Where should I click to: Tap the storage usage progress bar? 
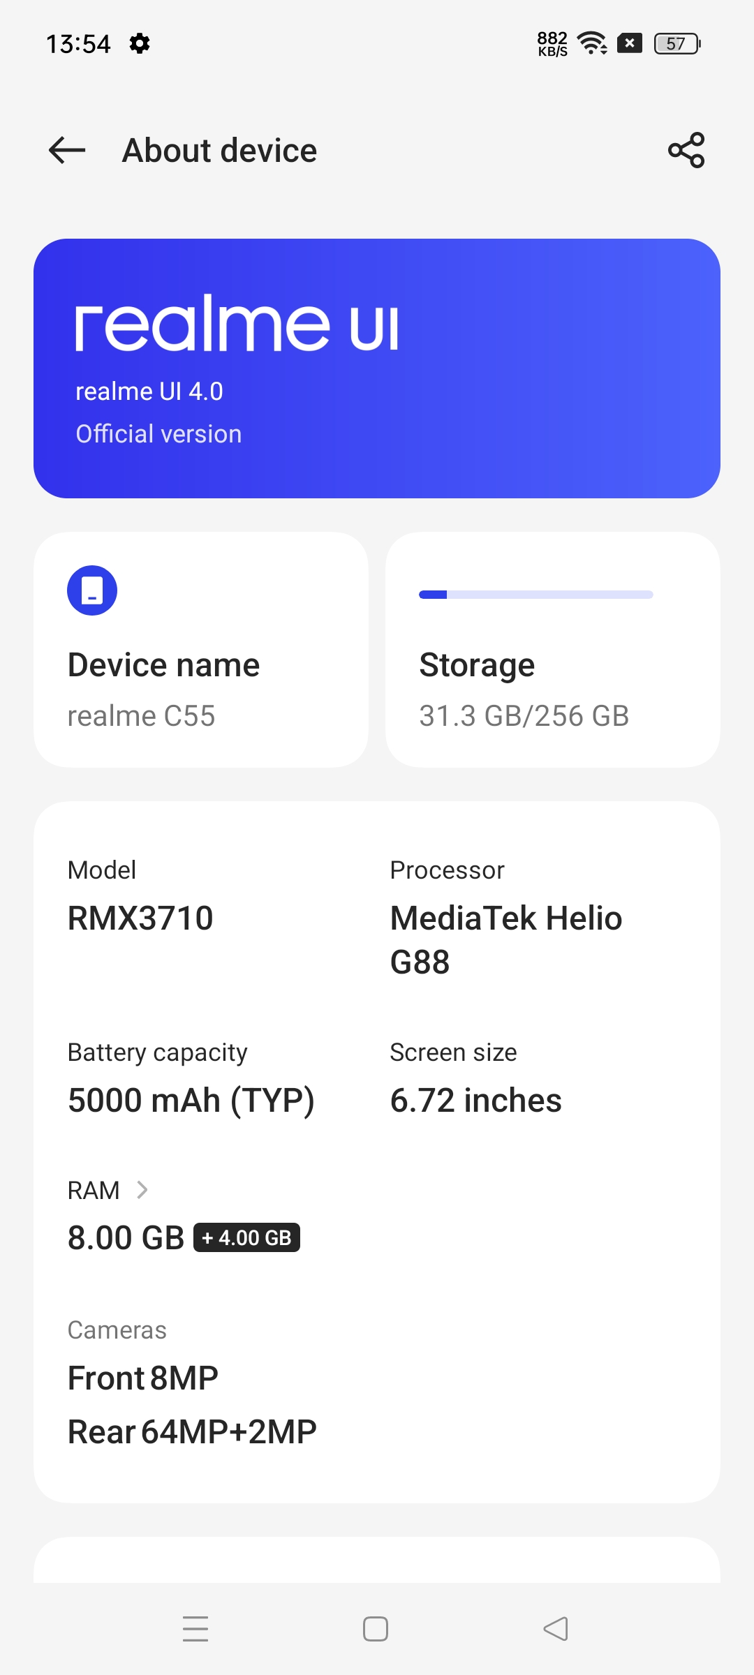[x=536, y=595]
